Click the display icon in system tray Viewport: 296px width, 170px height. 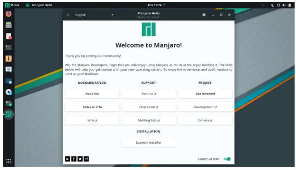pyautogui.click(x=278, y=5)
